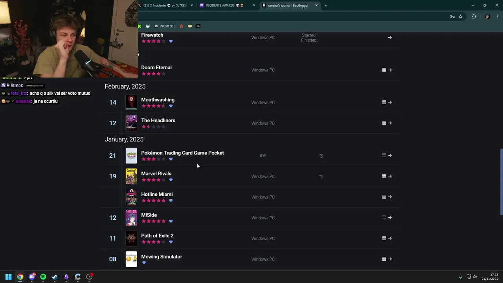Open Path of Exile 2 log list icon

pos(384,238)
